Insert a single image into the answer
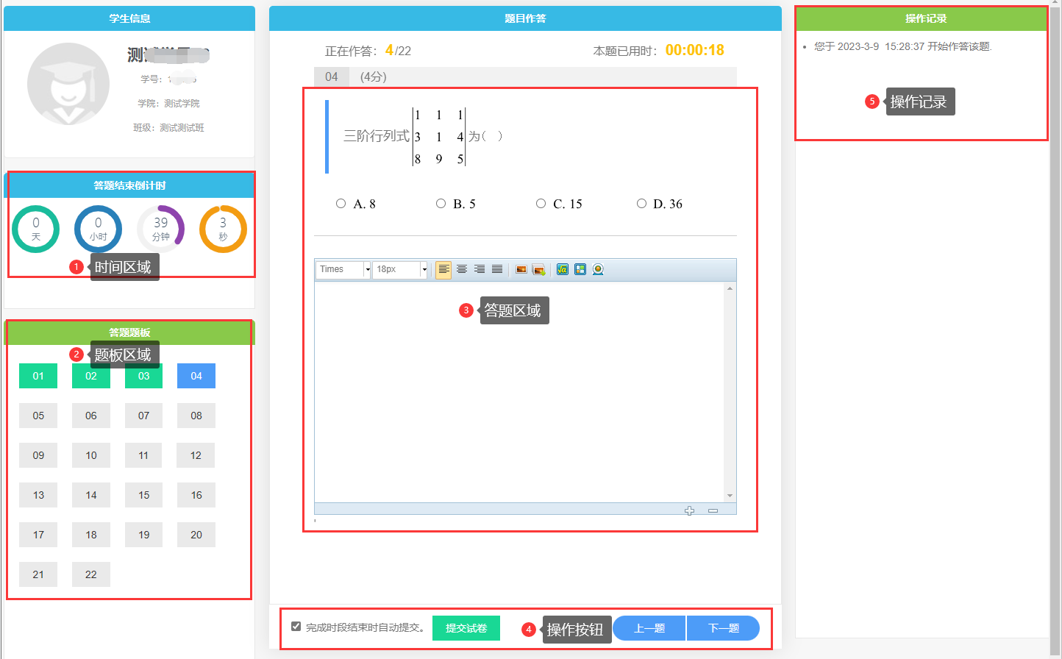1062x659 pixels. tap(521, 269)
